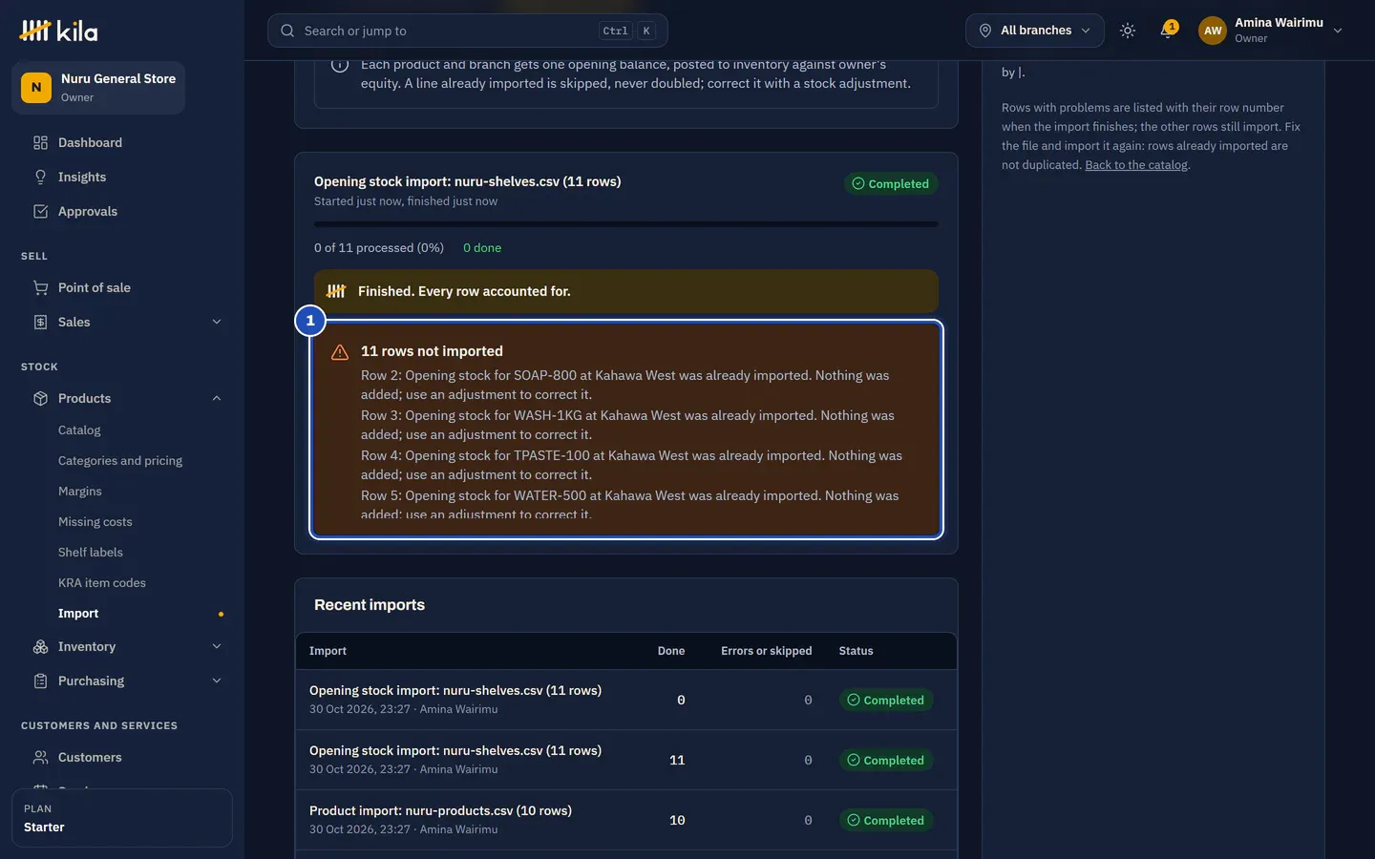1375x859 pixels.
Task: Click the Done value 11 in the table
Action: point(677,761)
